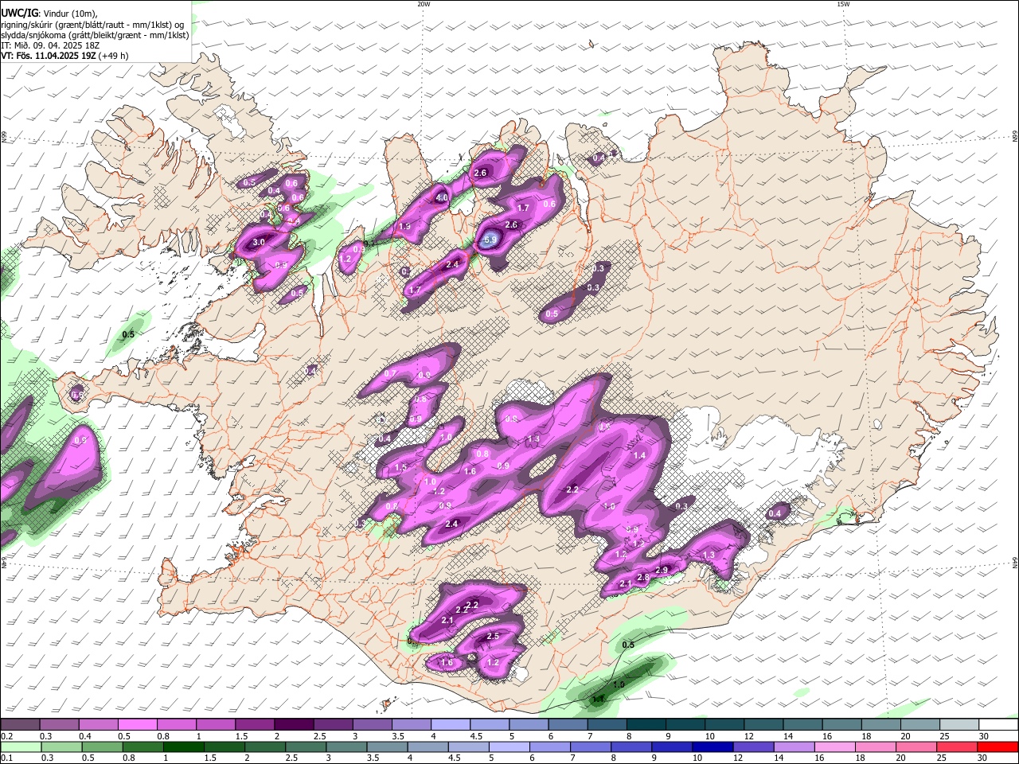Click the black 0.5 label over western sea
1019x764 pixels.
127,334
